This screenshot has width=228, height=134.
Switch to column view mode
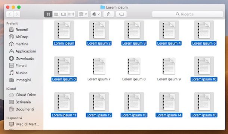pyautogui.click(x=64, y=14)
